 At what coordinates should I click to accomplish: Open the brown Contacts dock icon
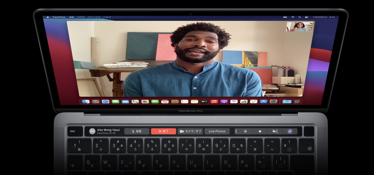coord(175,101)
